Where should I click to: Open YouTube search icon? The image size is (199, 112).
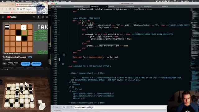34,17
